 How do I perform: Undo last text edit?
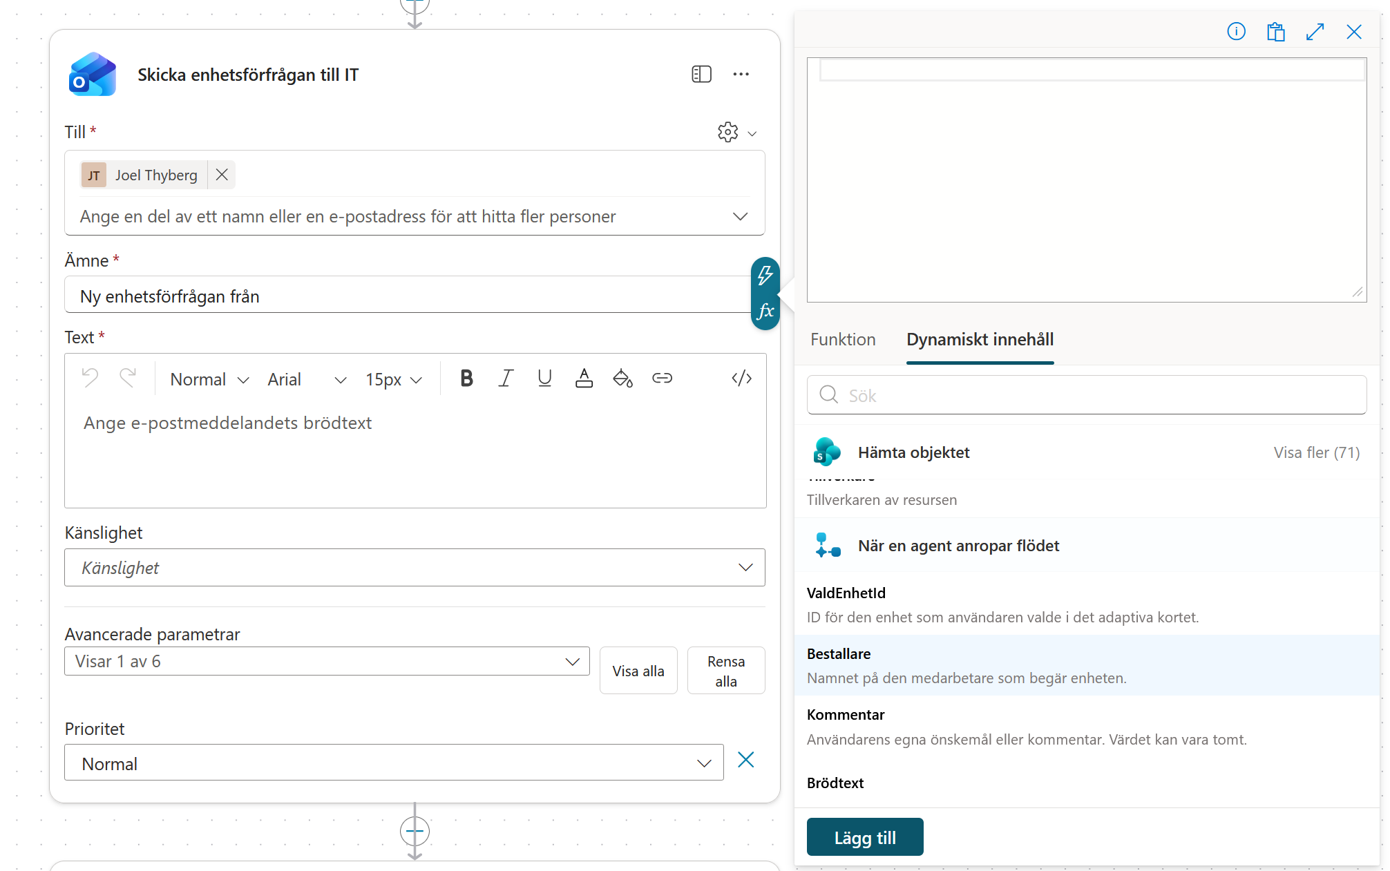pyautogui.click(x=90, y=378)
